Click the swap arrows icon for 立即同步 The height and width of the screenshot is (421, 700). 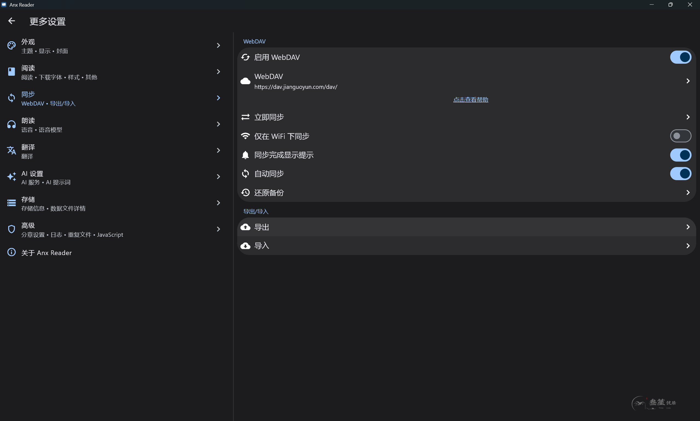click(x=246, y=117)
